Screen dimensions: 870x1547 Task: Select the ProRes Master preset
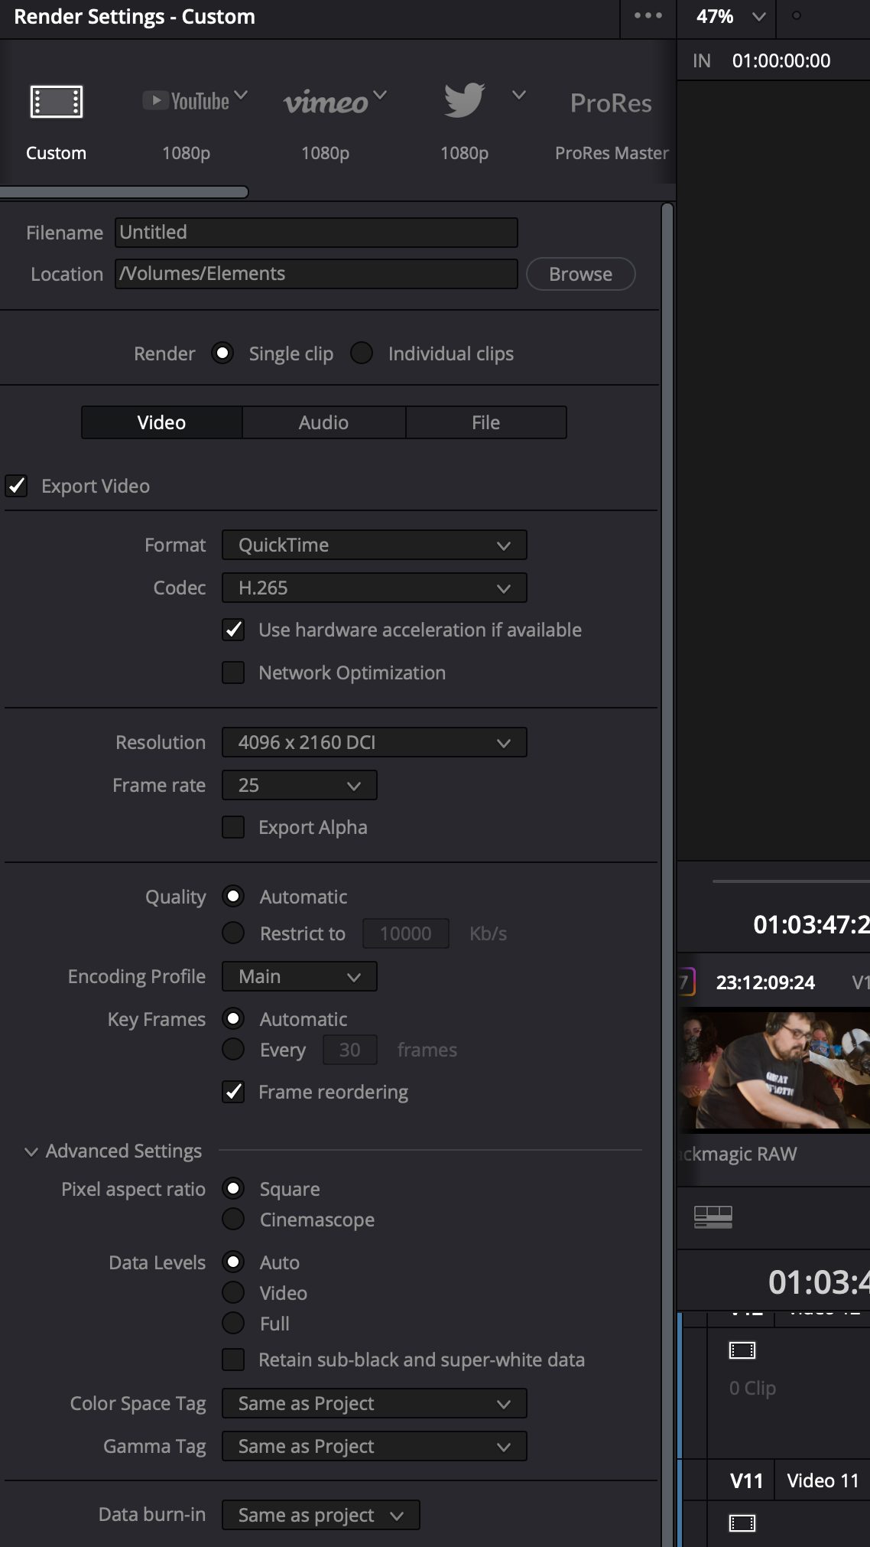point(612,103)
